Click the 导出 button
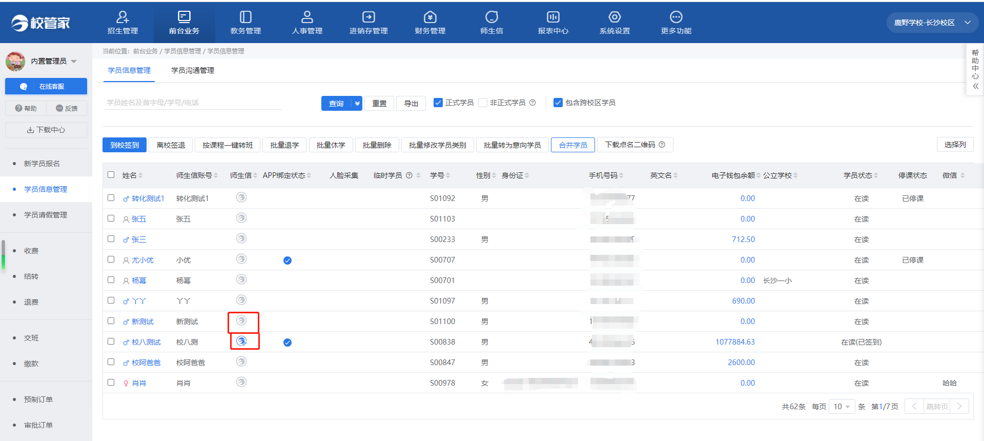984x441 pixels. pyautogui.click(x=411, y=103)
